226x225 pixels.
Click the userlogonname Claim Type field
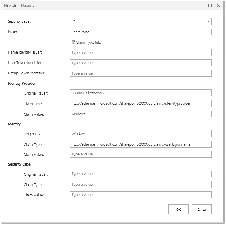[140, 144]
